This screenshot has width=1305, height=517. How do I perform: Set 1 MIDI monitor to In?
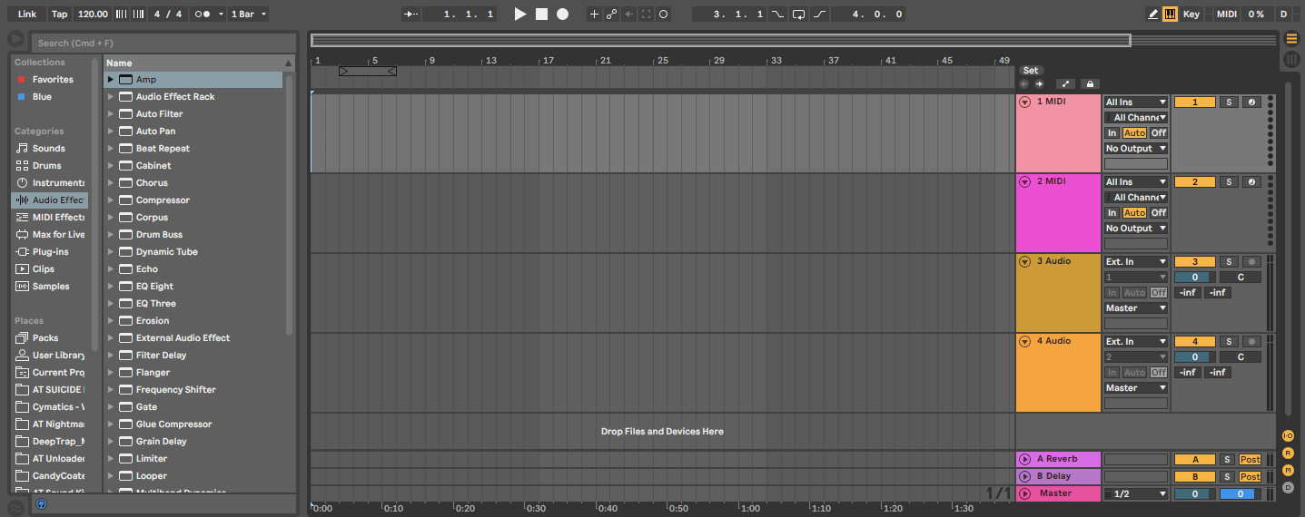[1112, 133]
